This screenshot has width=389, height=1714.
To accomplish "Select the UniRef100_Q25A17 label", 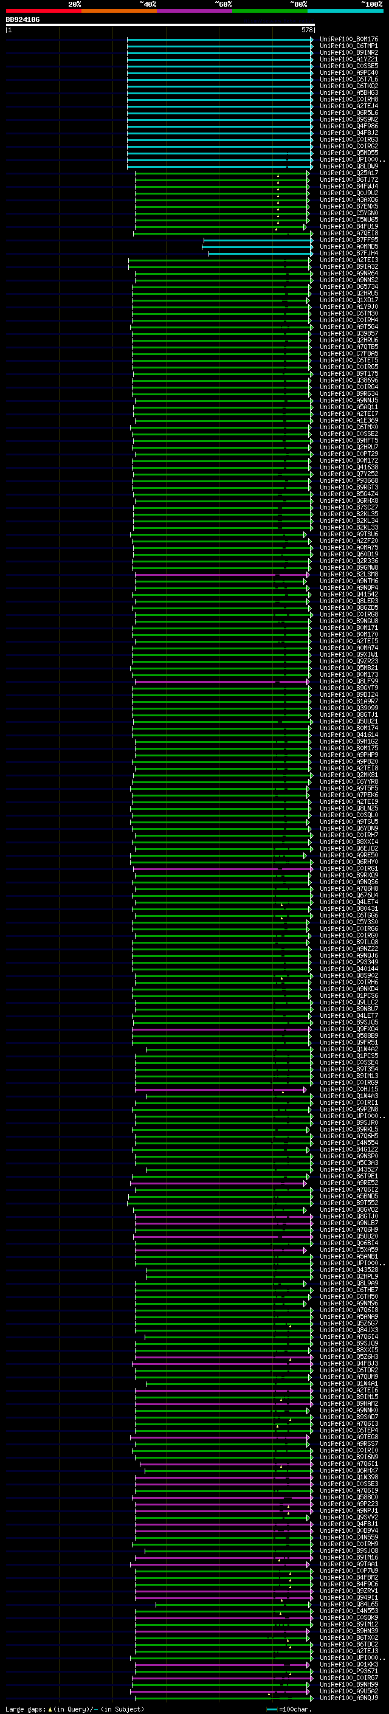I will (348, 173).
